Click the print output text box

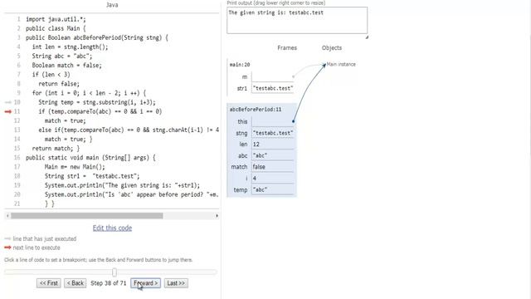(297, 20)
